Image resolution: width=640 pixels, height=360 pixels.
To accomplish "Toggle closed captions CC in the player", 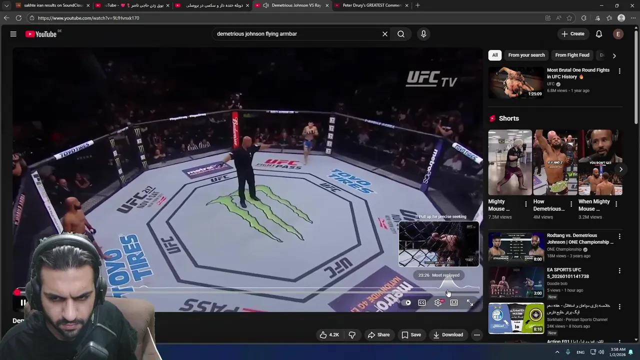I will coord(422,302).
